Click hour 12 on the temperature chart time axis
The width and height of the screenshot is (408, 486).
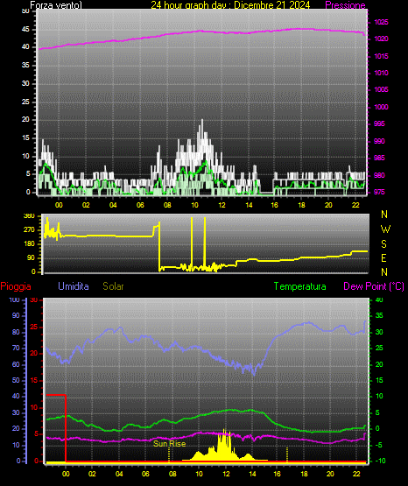point(226,474)
